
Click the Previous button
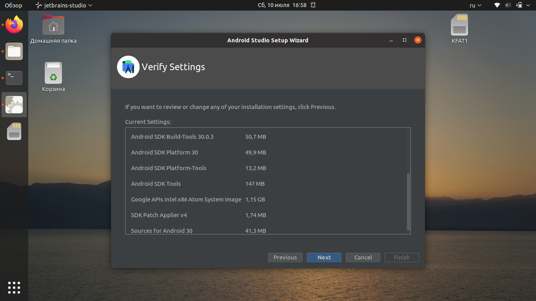[x=285, y=257]
